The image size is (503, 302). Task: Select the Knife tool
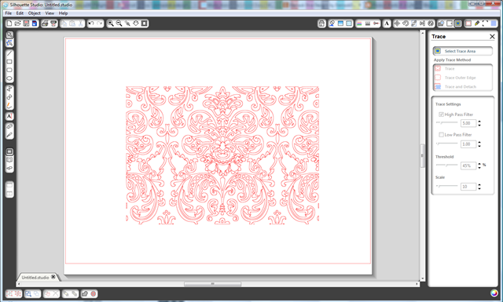(x=9, y=135)
